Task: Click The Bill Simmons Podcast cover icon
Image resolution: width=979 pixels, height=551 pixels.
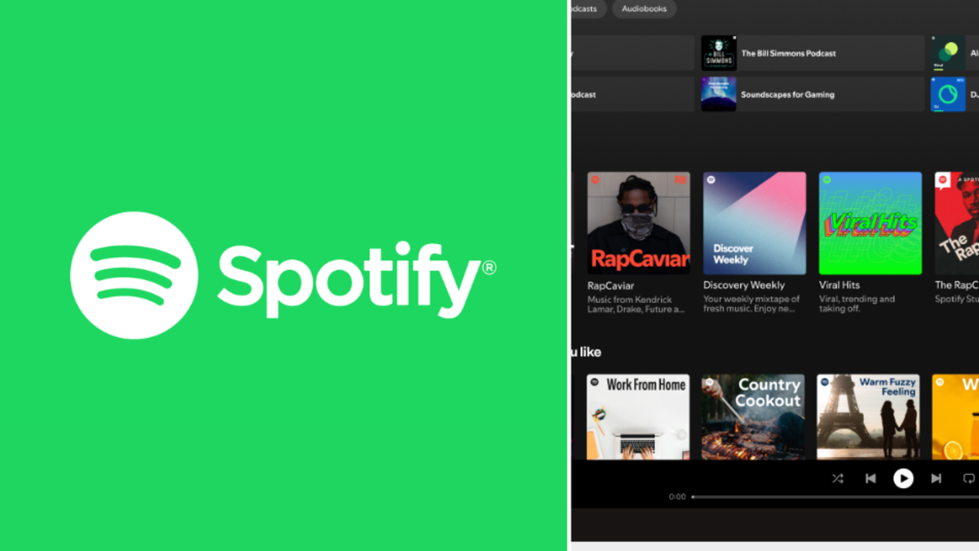Action: pos(719,53)
